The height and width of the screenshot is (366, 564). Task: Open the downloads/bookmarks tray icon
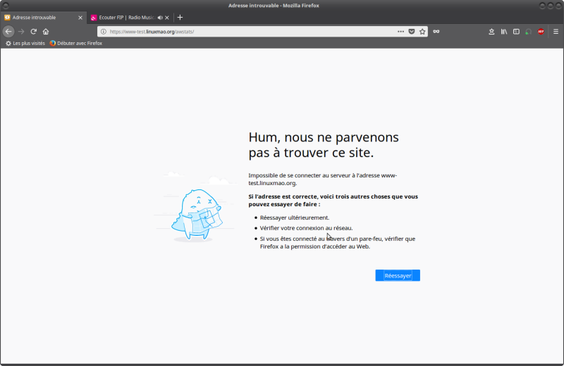491,32
